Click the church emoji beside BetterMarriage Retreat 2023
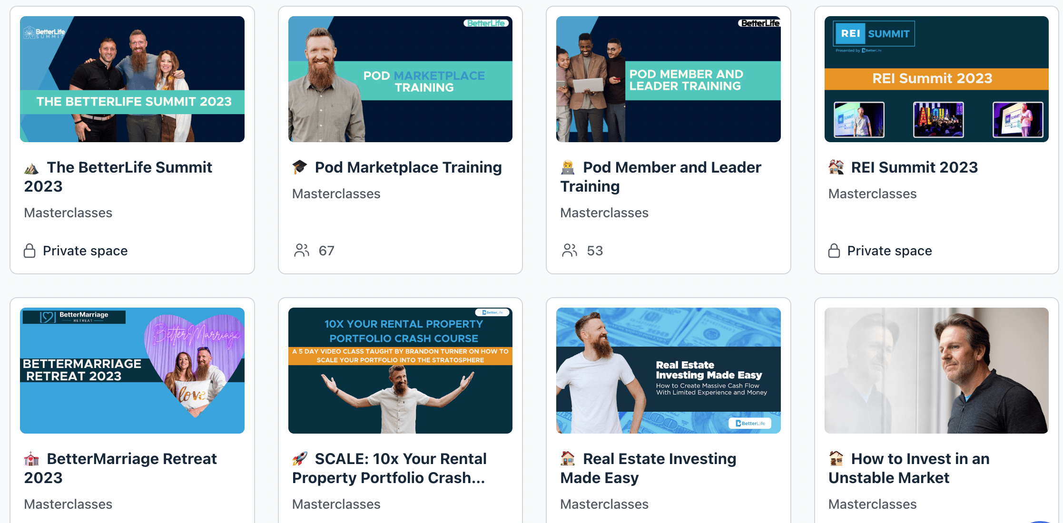 click(31, 459)
